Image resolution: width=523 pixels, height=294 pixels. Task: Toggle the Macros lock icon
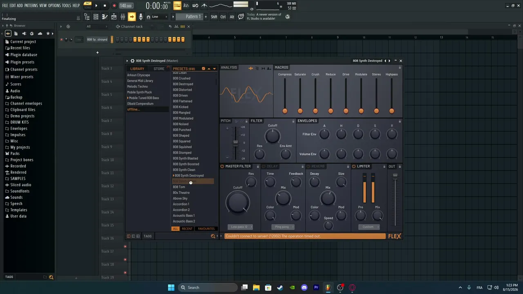click(x=400, y=67)
